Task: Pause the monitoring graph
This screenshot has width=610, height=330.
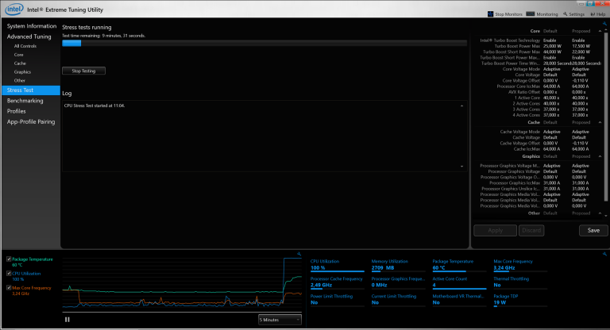Action: (x=67, y=319)
